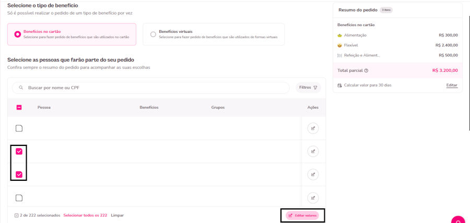The width and height of the screenshot is (470, 223).
Task: Click the calculator icon for 30 dias
Action: click(340, 85)
